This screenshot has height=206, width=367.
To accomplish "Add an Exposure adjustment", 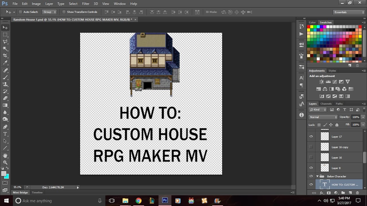I will click(x=341, y=82).
